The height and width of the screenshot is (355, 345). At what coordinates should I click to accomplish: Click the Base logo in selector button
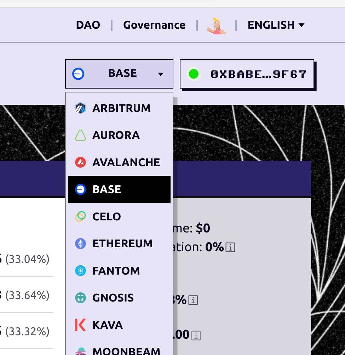coord(78,74)
